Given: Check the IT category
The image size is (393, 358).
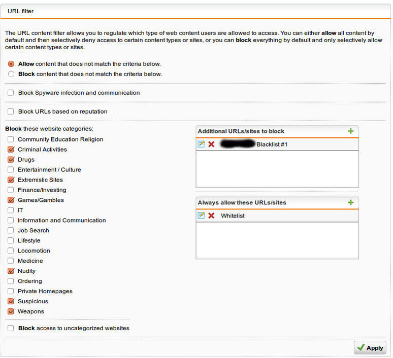Looking at the screenshot, I should point(11,210).
